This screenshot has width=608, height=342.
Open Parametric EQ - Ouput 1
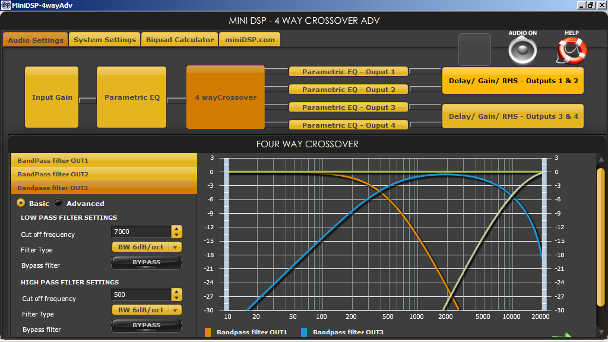(x=349, y=71)
